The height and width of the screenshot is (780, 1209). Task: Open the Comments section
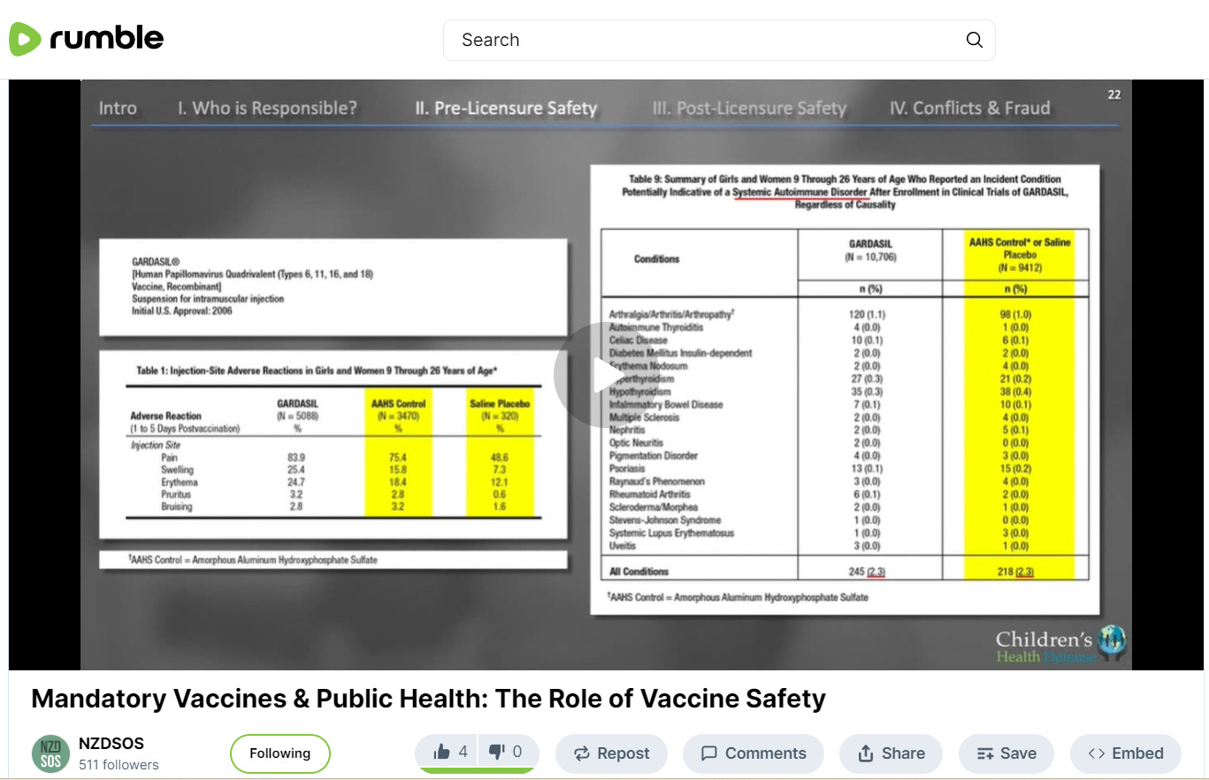pos(754,753)
